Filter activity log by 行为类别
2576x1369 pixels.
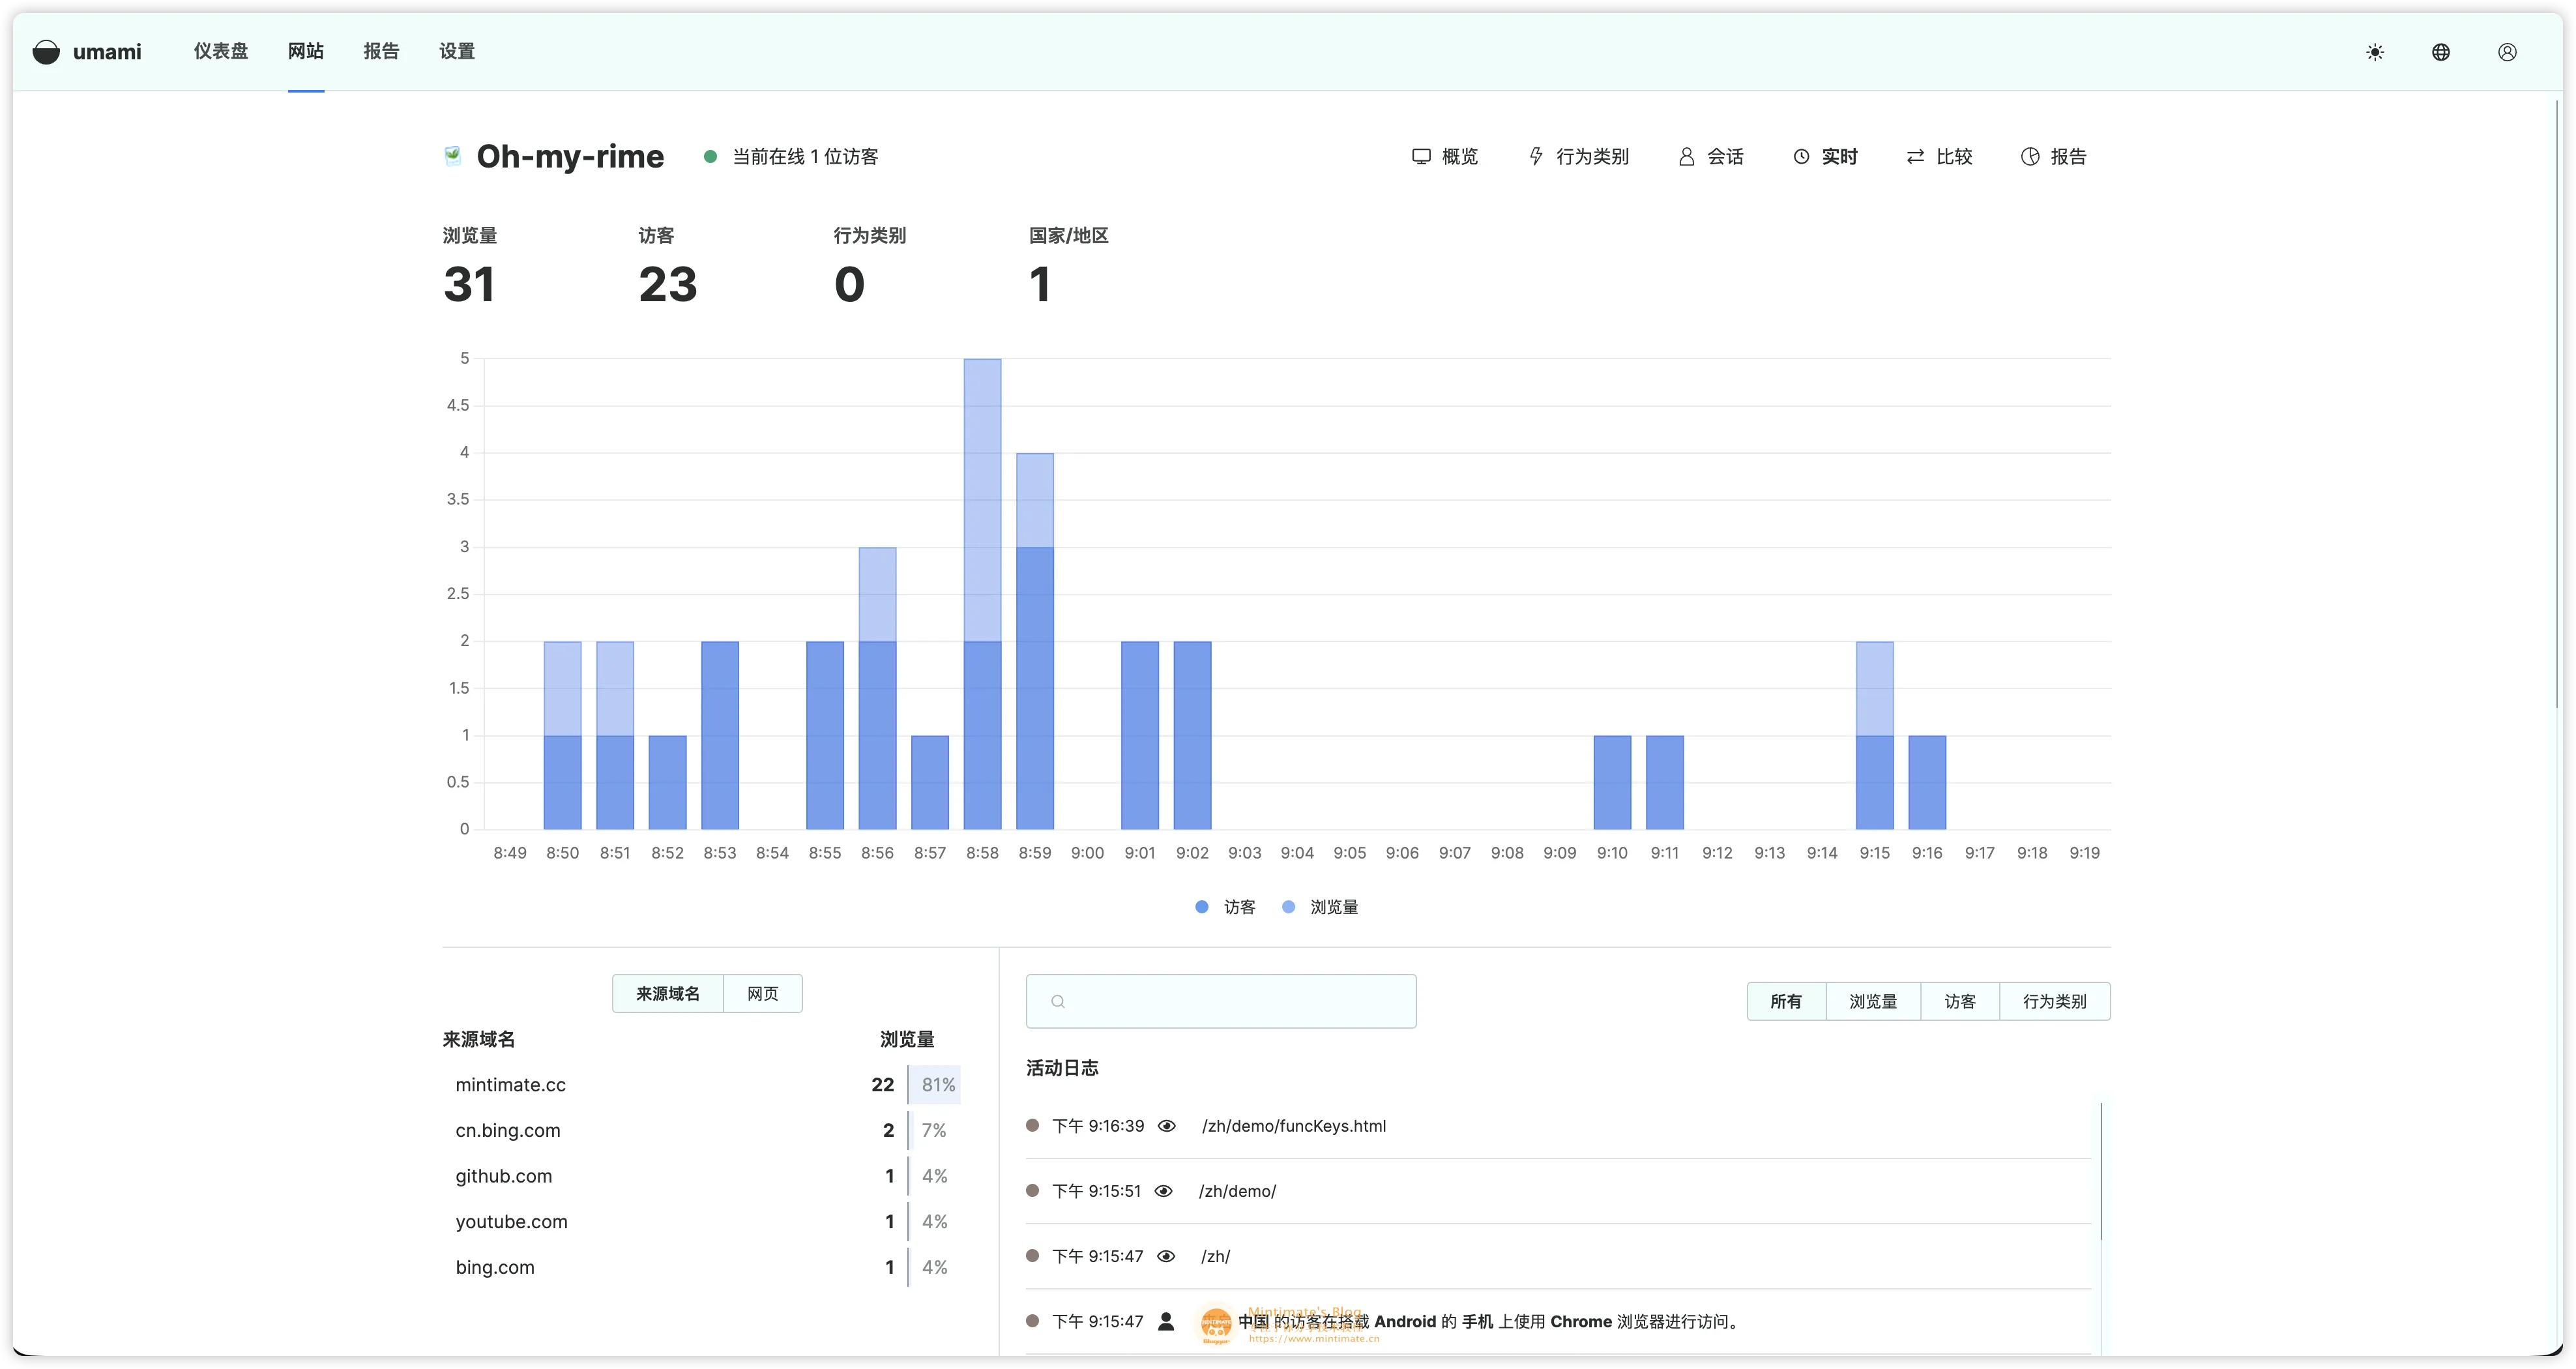(2054, 1002)
